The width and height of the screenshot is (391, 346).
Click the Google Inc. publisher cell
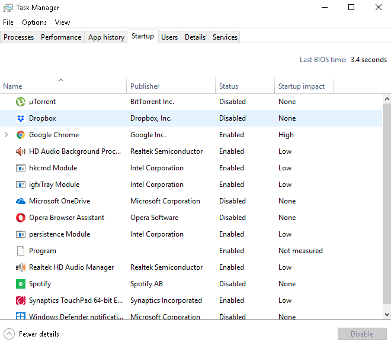(148, 135)
